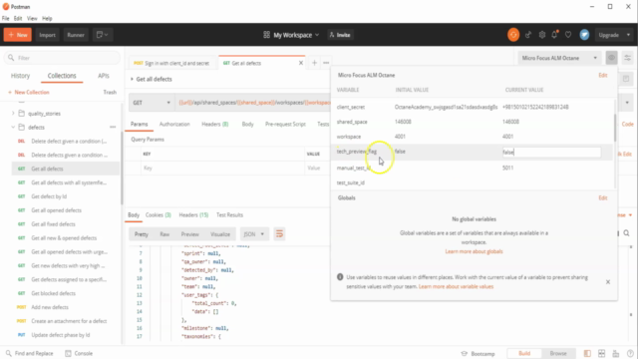Add a new request tab

pos(314,63)
